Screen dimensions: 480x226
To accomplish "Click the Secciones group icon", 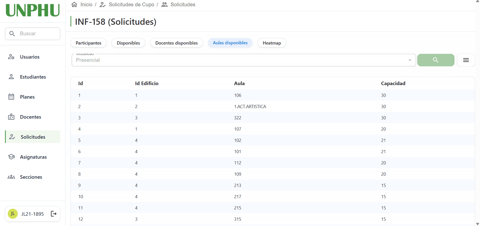I will click(11, 177).
